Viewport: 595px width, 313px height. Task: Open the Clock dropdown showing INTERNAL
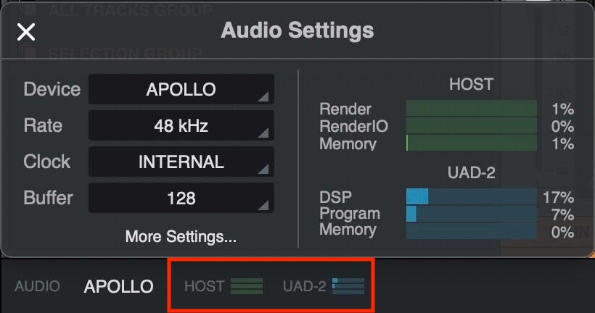tap(181, 162)
